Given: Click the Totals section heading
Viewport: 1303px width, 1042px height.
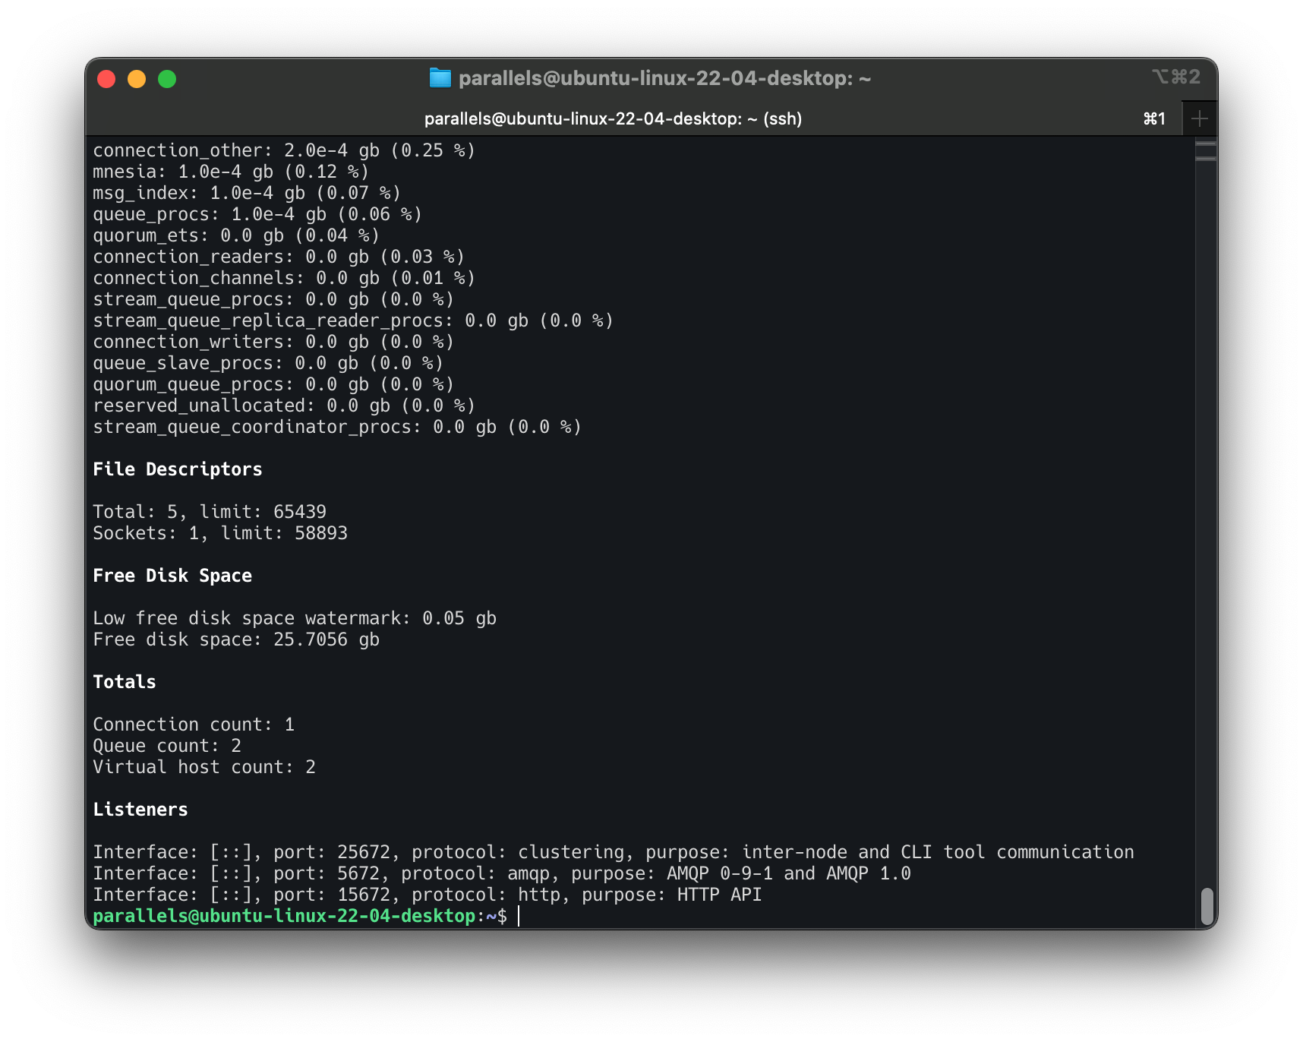Looking at the screenshot, I should tap(124, 681).
